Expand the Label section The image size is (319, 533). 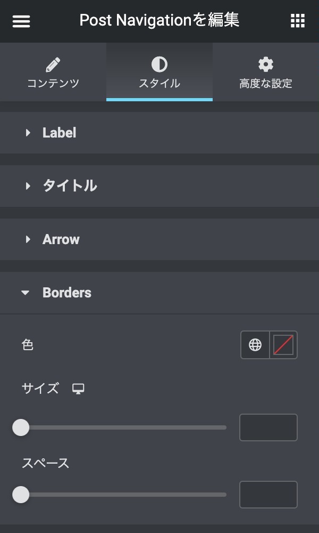59,133
